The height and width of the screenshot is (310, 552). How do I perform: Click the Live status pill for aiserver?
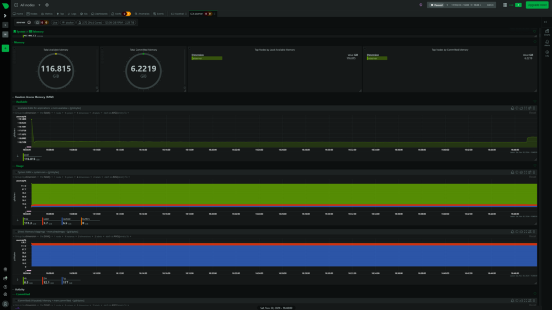55,23
